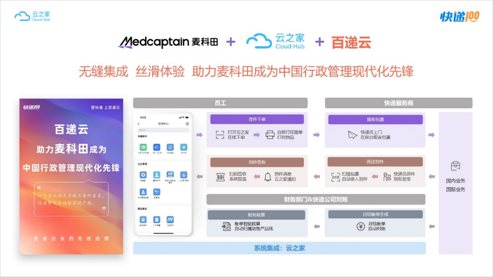
Task: Click the briefcase icon above 国内业务
Action: pyautogui.click(x=456, y=166)
